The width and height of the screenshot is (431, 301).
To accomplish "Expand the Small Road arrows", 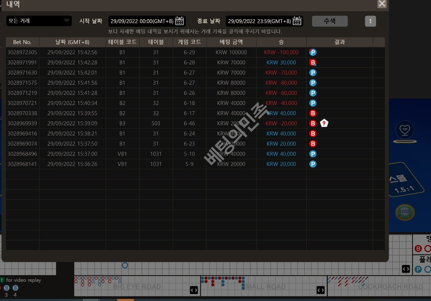I will (x=320, y=290).
